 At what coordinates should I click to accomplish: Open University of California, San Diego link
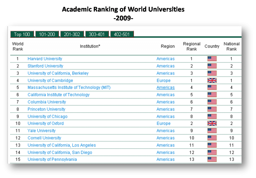60,152
